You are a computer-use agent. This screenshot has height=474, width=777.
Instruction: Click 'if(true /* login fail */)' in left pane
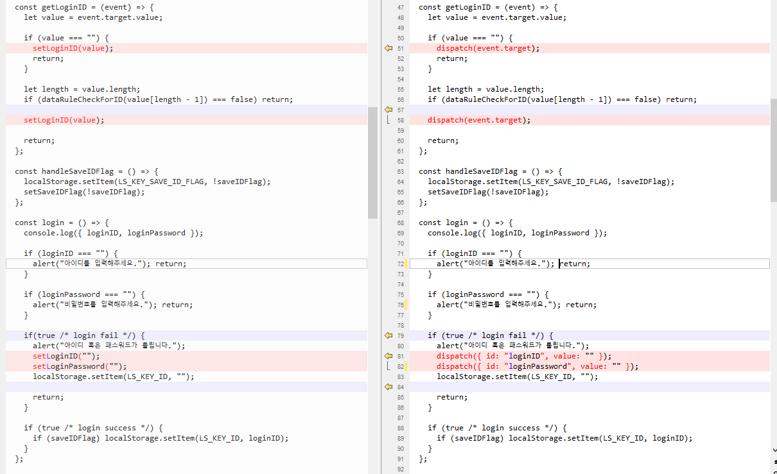click(84, 335)
